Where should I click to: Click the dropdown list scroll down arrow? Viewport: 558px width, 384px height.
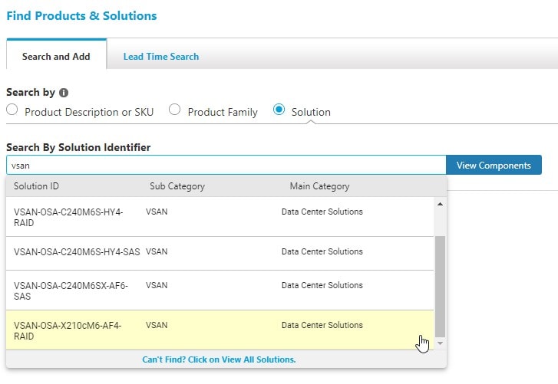(x=441, y=343)
